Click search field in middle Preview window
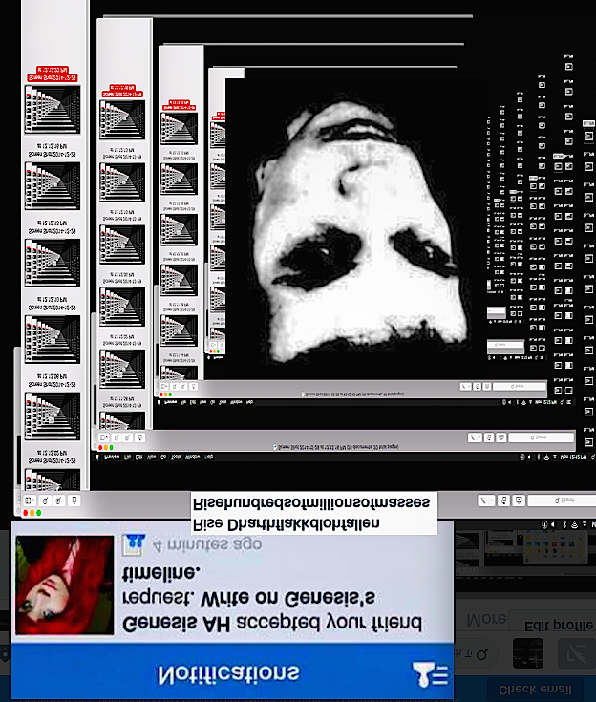This screenshot has width=596, height=702. pos(542,437)
